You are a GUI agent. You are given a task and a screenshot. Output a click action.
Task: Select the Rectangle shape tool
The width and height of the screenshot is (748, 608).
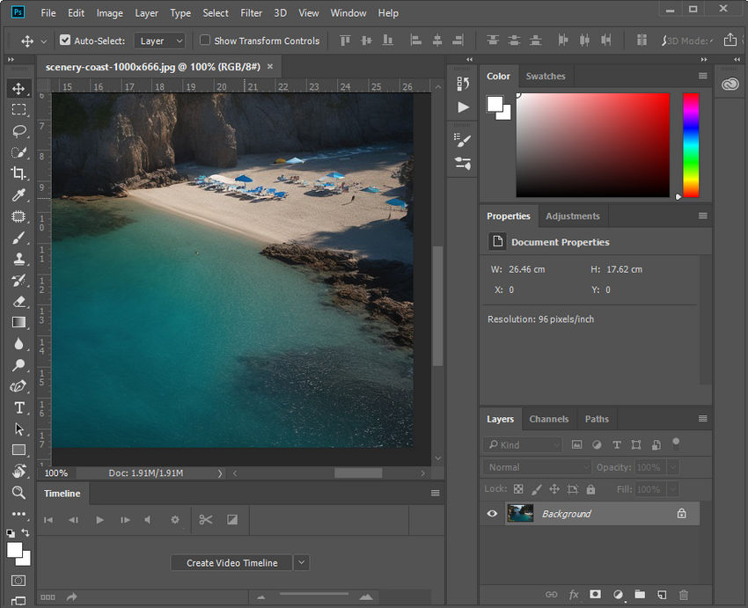pyautogui.click(x=18, y=450)
